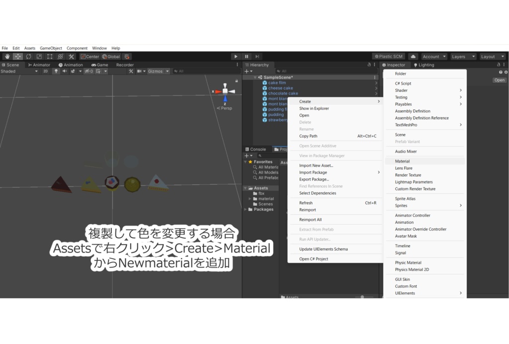
Task: Open the Window menu
Action: pyautogui.click(x=99, y=48)
